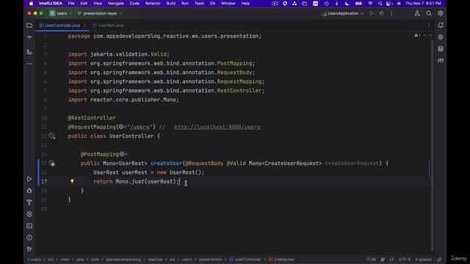Open the Debug tool window bug icon
Screen dimensions: 470x264
click(29, 191)
